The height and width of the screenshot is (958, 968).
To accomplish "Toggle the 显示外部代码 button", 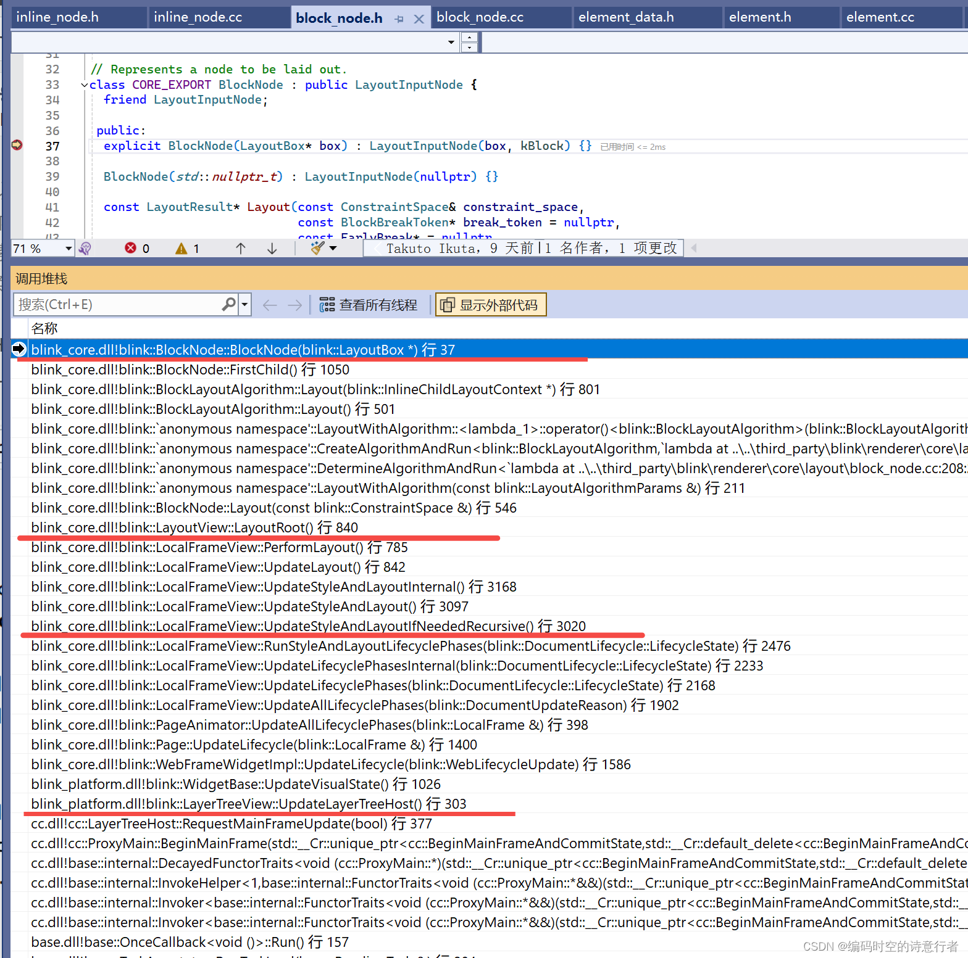I will click(x=491, y=305).
